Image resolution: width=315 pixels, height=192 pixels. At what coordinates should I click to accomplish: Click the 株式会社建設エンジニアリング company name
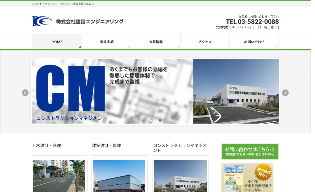[x=90, y=22]
